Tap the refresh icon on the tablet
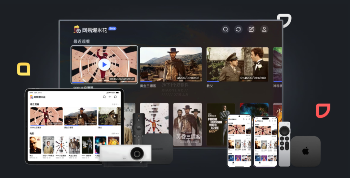Screen dimensions: 350x178 point(115,97)
